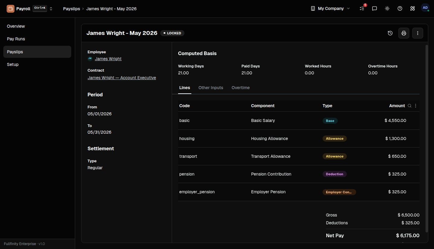The width and height of the screenshot is (434, 249).
Task: Sort by the Component column header
Action: click(263, 106)
